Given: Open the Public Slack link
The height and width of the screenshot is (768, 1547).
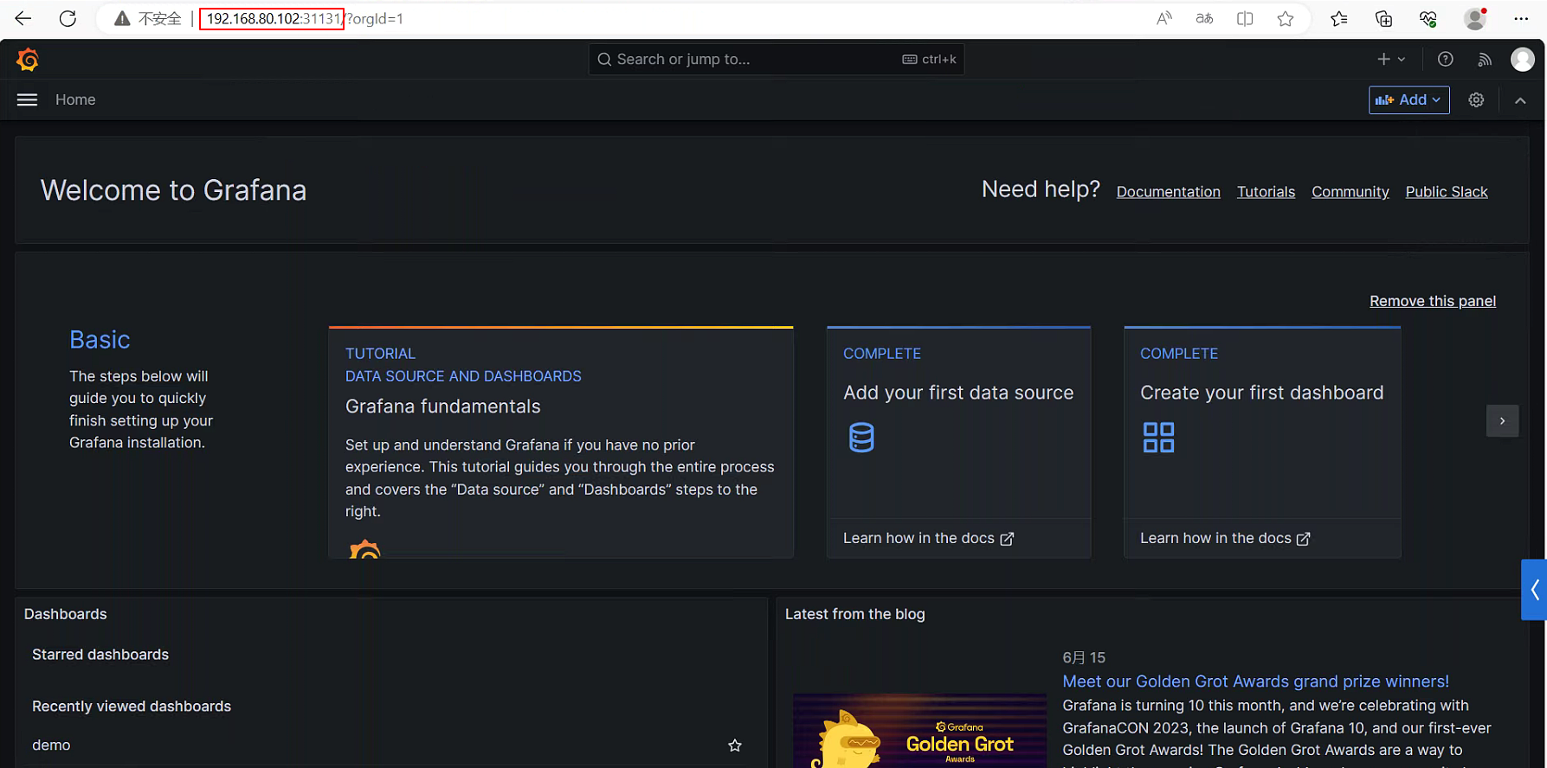Looking at the screenshot, I should pos(1446,192).
